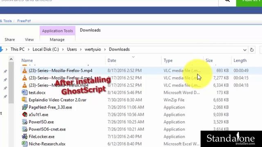Viewport: 262px width, 147px height.
Task: Open the Tools breadcrumb link on webpage
Action: [7, 21]
